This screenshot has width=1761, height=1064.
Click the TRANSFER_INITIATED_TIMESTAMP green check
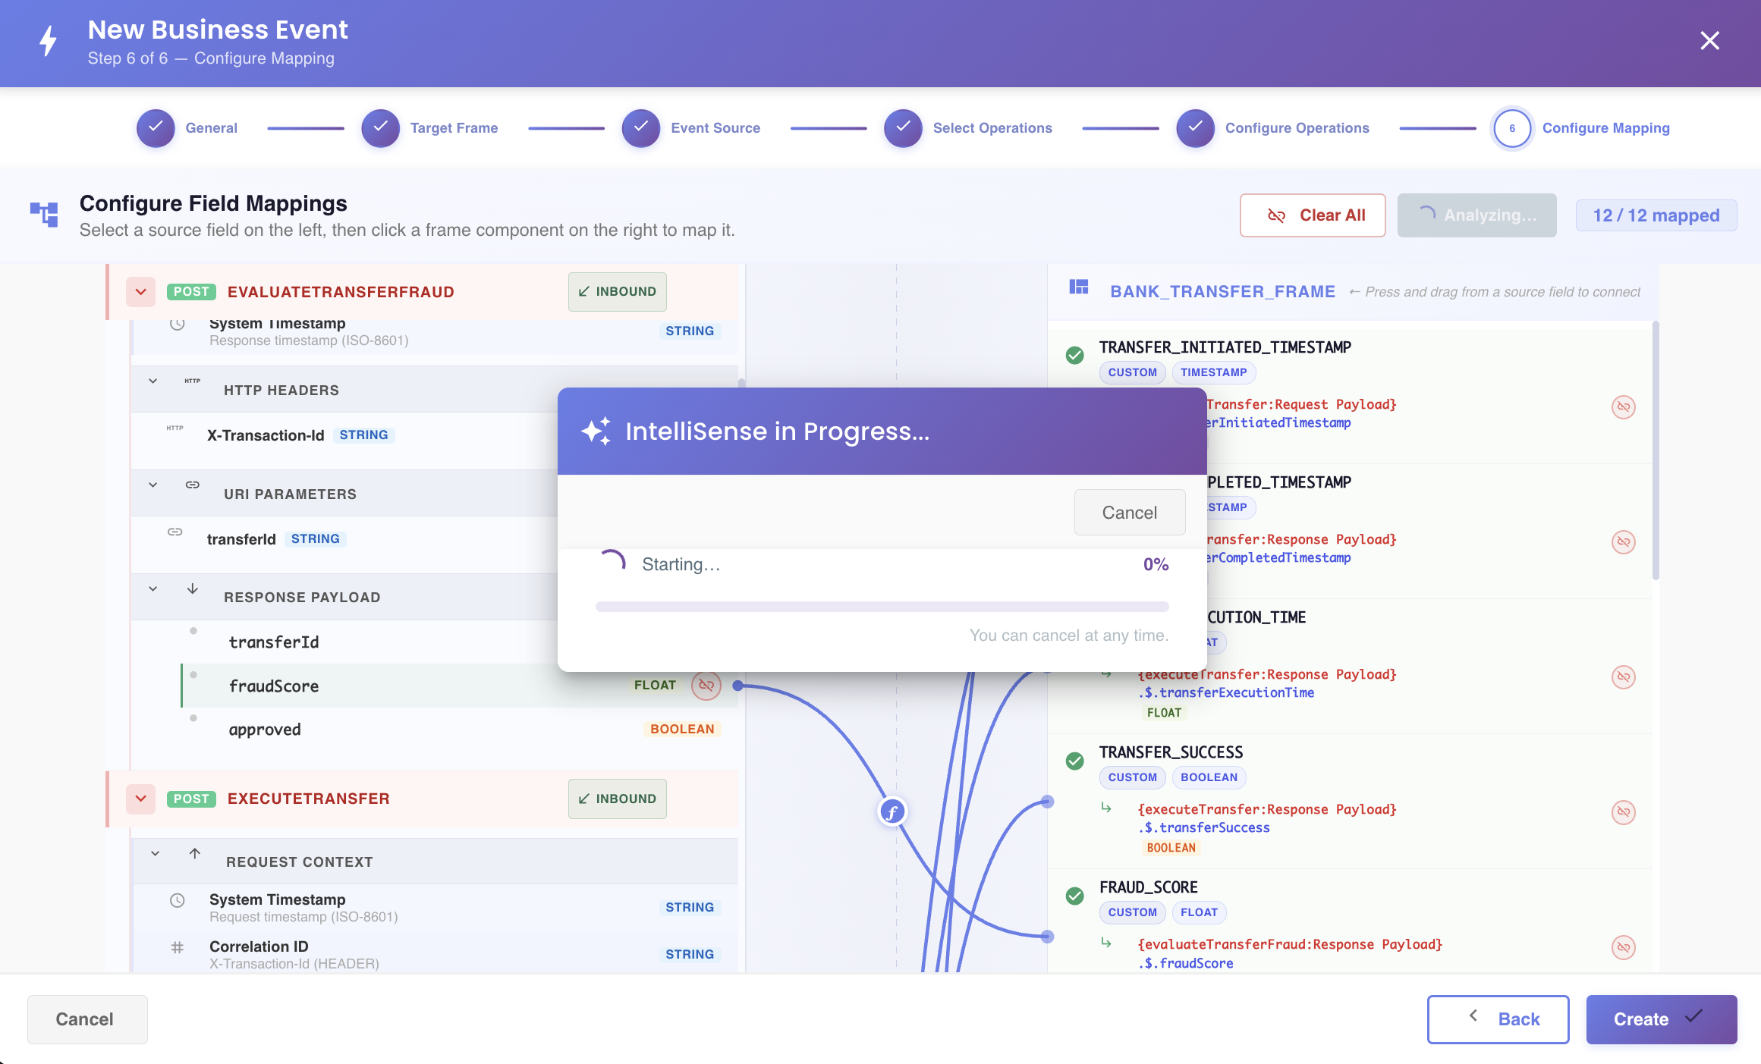(1075, 355)
